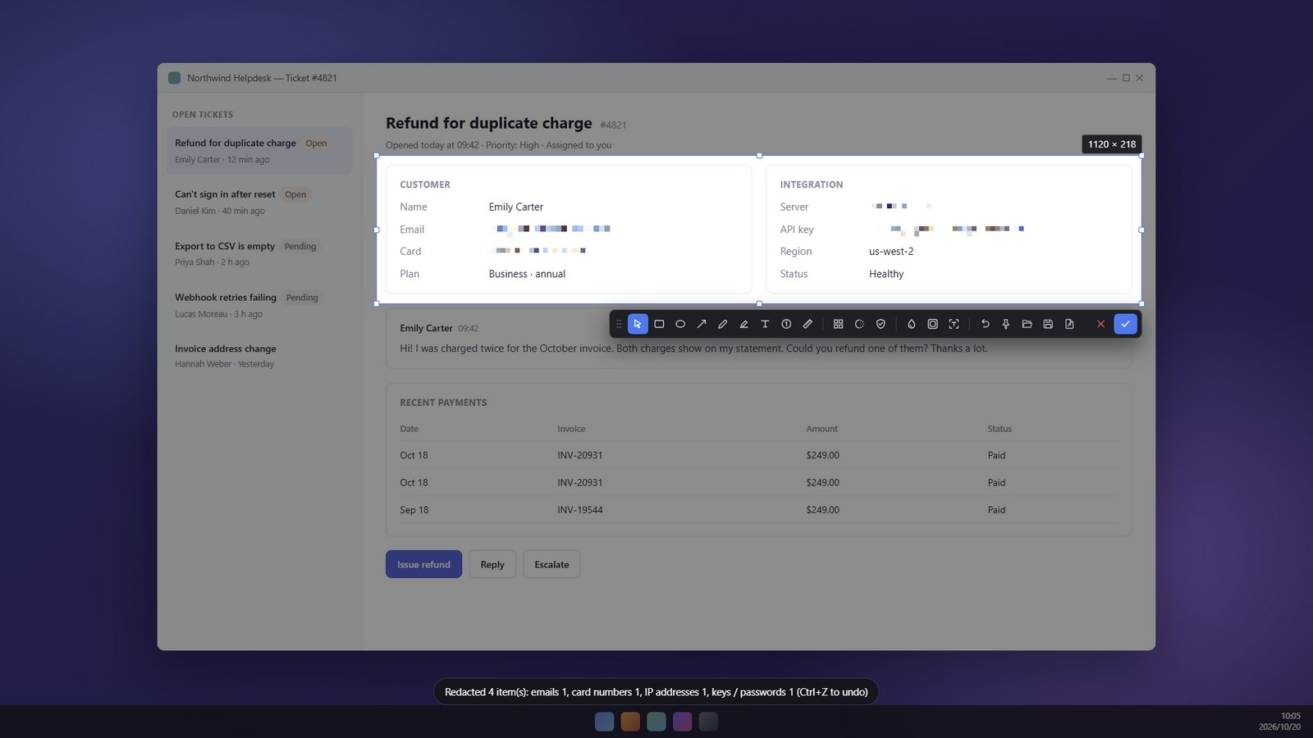Click the 'us-west-2' region value

pos(891,252)
